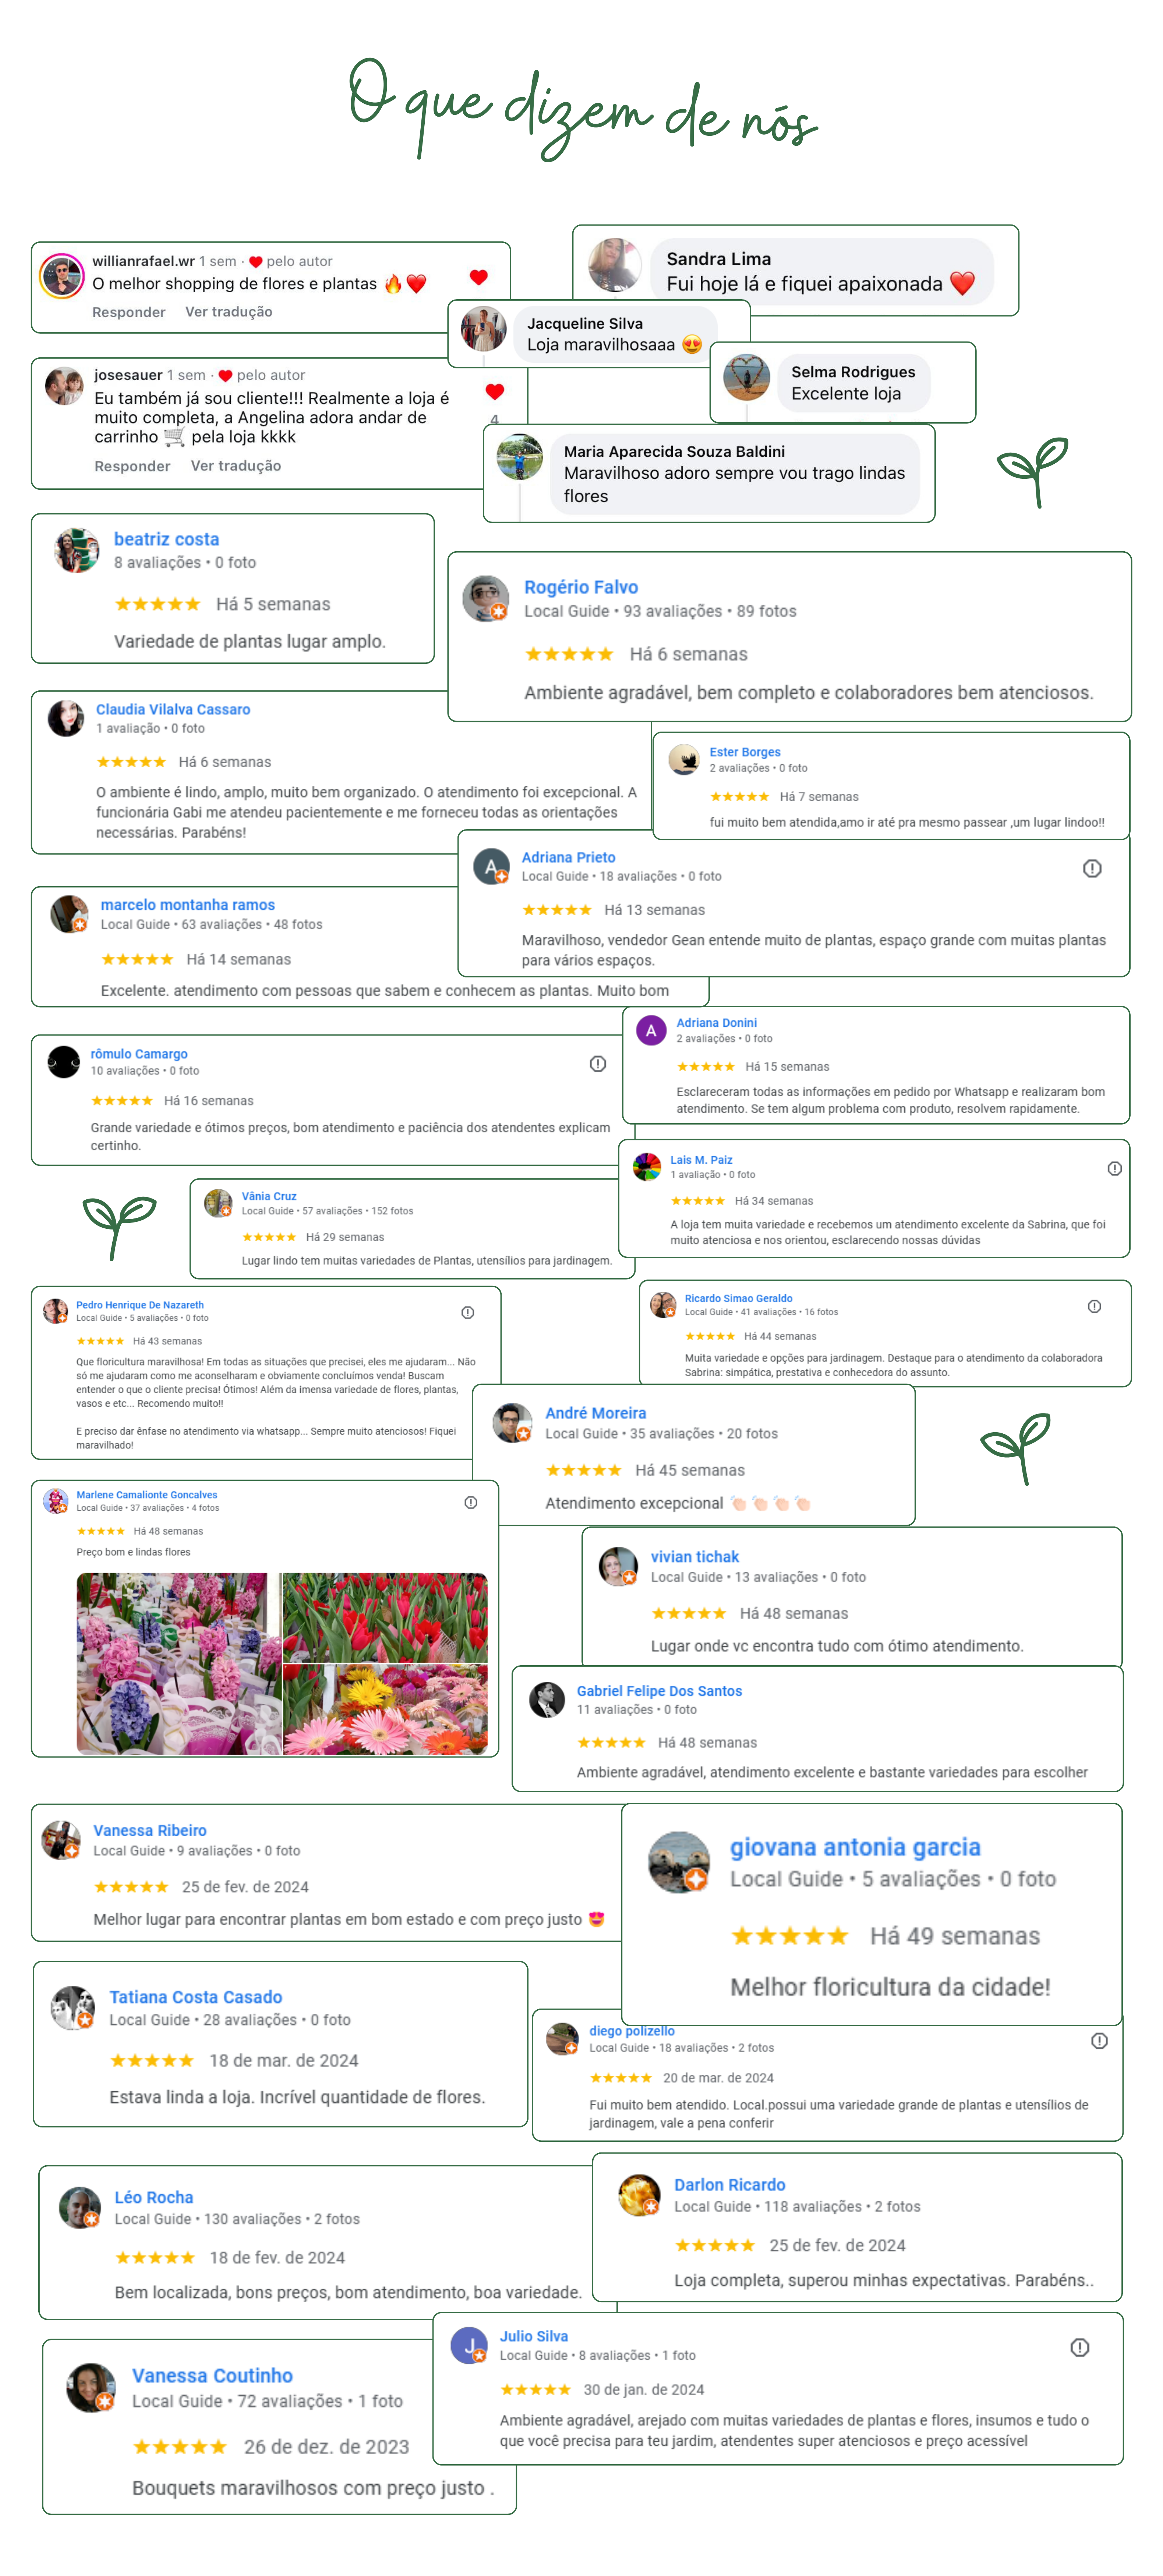Click beatriz costa's profile avatar
Screen dimensions: 1163x2576
76,550
